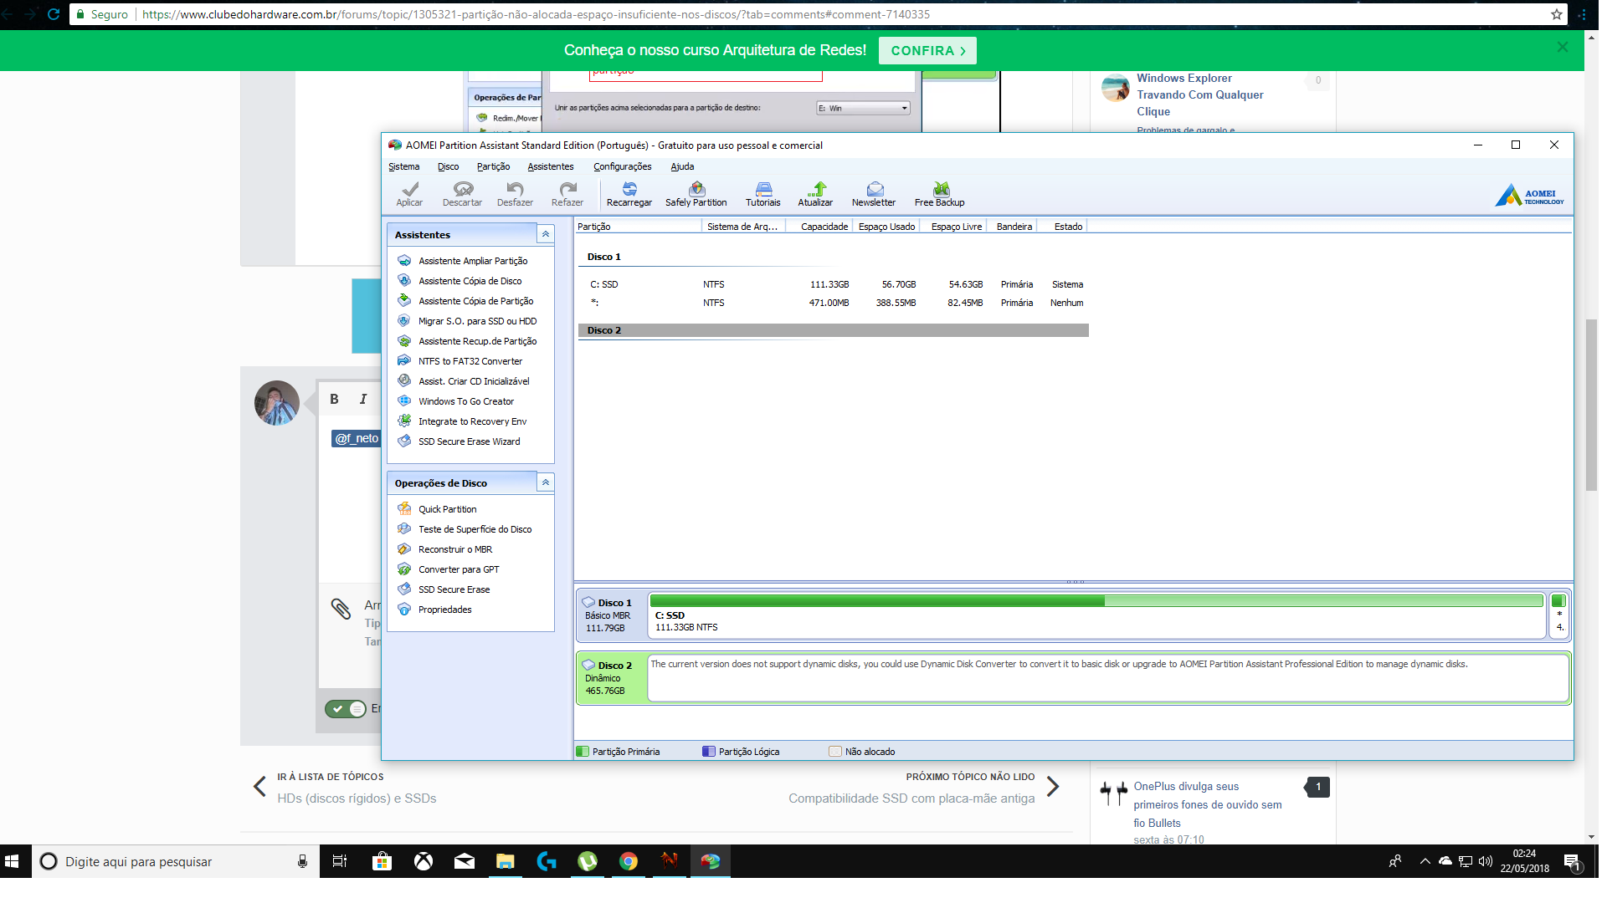Viewport: 1607px width, 903px height.
Task: Click Italic button in forum editor
Action: pos(363,399)
